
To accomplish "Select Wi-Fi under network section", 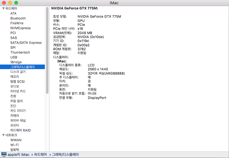I will pos(14,145).
